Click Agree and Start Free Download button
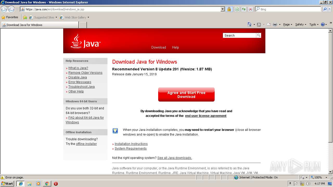Viewport: 333px width, 187px height. pyautogui.click(x=186, y=95)
